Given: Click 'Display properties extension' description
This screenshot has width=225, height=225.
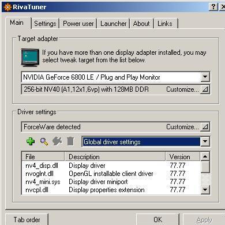Looking at the screenshot, I should [x=107, y=190].
